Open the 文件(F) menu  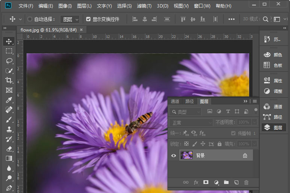pos(26,6)
